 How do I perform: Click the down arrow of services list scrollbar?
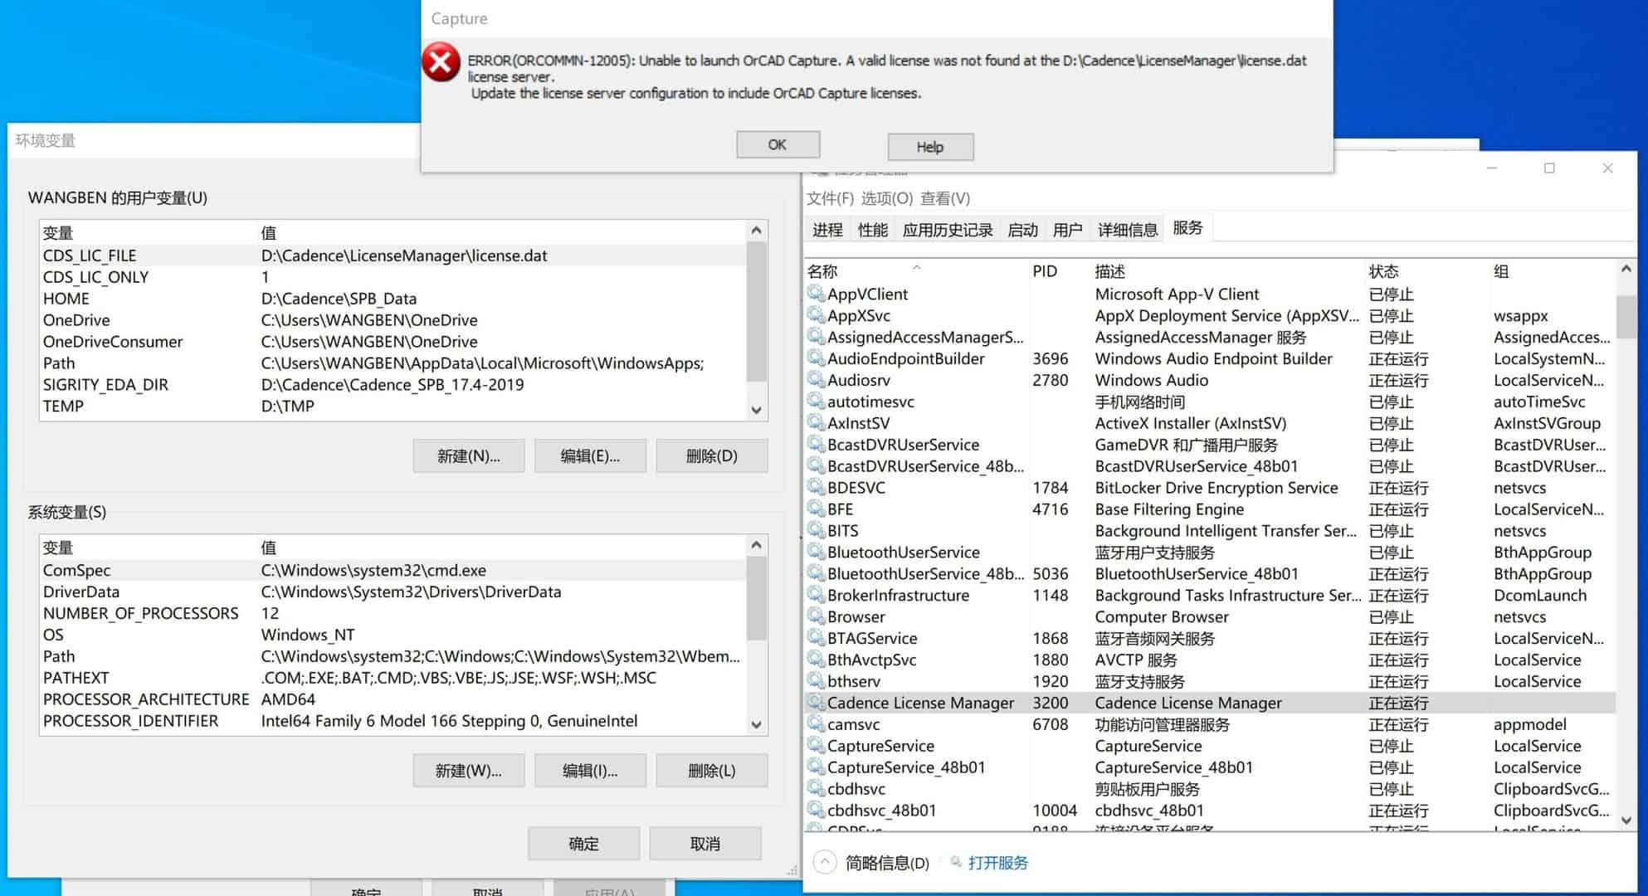pyautogui.click(x=1626, y=820)
